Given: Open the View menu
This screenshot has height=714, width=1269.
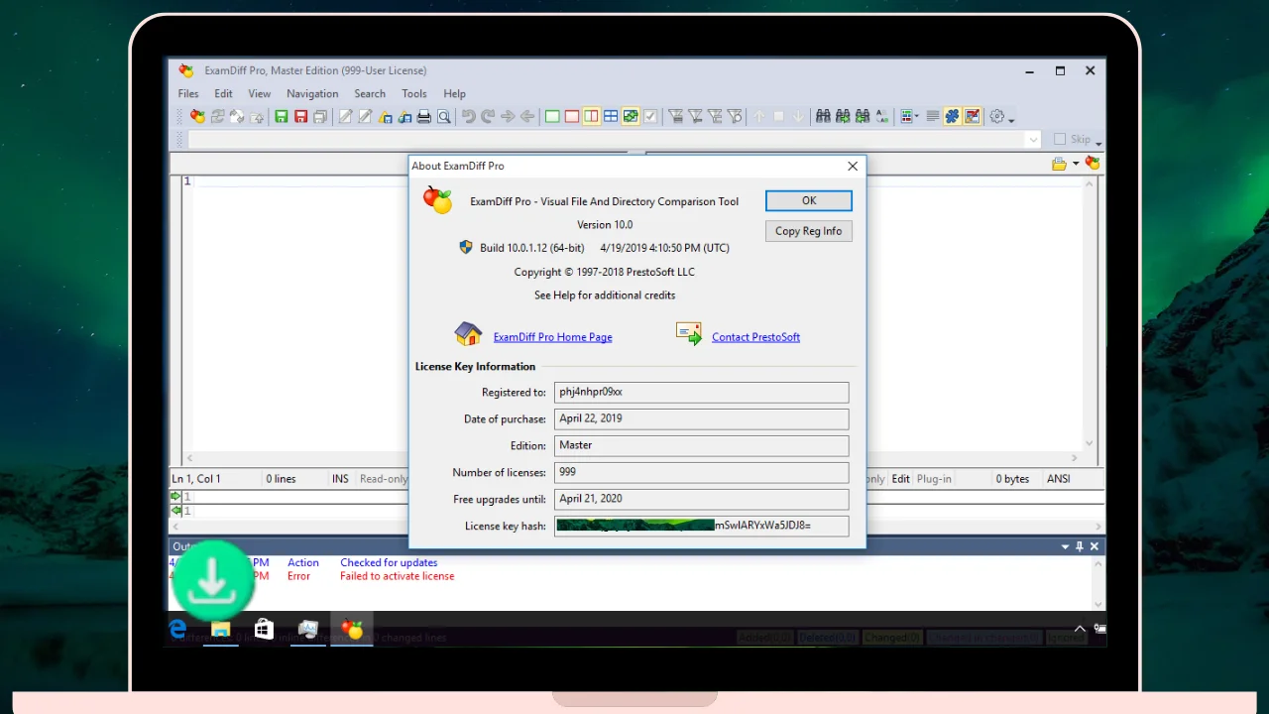Looking at the screenshot, I should (x=260, y=93).
